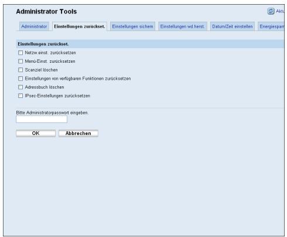Click the refresh icon at top right
The image size is (287, 237).
pyautogui.click(x=271, y=11)
